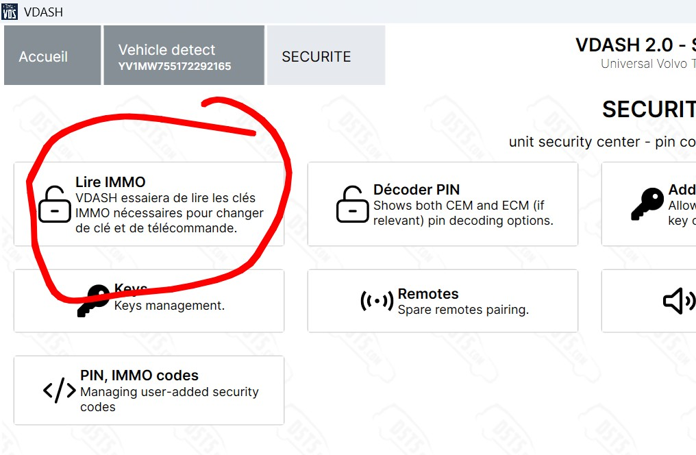Go to the Accueil tab

point(43,56)
